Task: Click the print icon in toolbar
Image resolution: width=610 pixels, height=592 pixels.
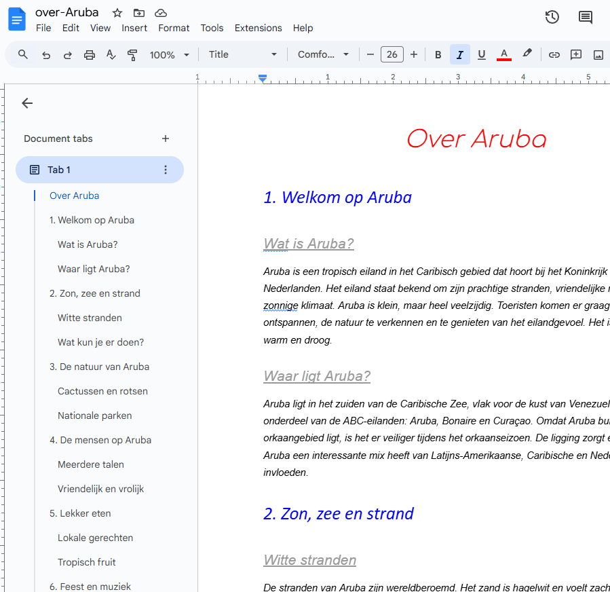Action: (x=90, y=55)
